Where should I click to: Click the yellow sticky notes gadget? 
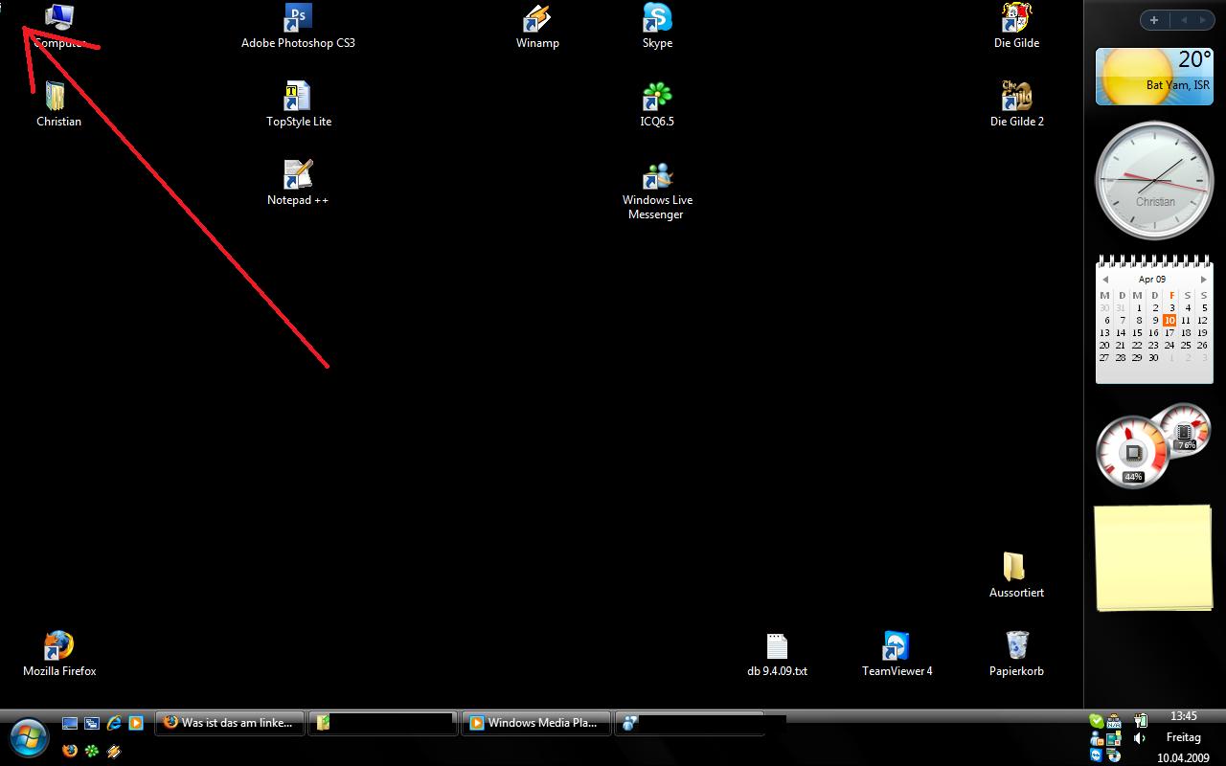(1154, 558)
